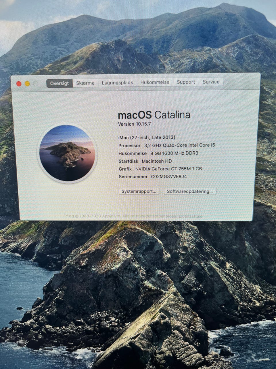Screen dimensions: 276x369
Task: Click the Version 10.15.7 text
Action: (134, 124)
